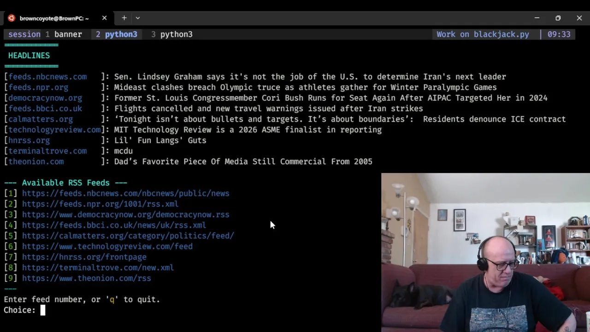This screenshot has height=332, width=590.
Task: Click 'Work on blackjack.py' status text
Action: (483, 34)
